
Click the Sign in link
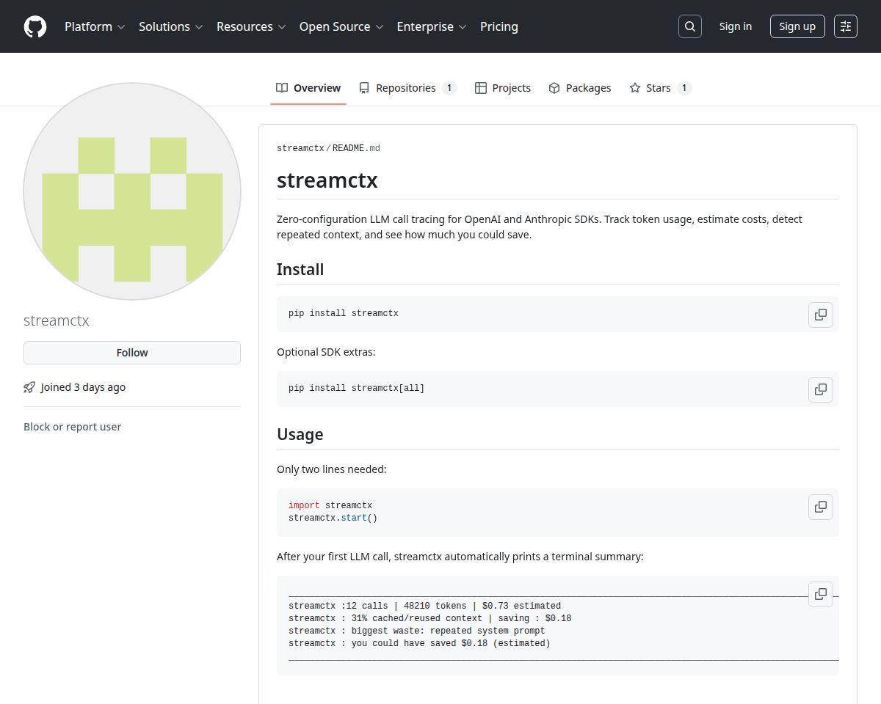tap(736, 26)
